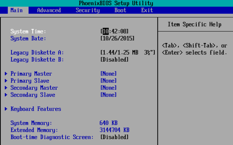Open Keyboard Features submenu label
Screen dimensions: 233x145
(x=36, y=109)
